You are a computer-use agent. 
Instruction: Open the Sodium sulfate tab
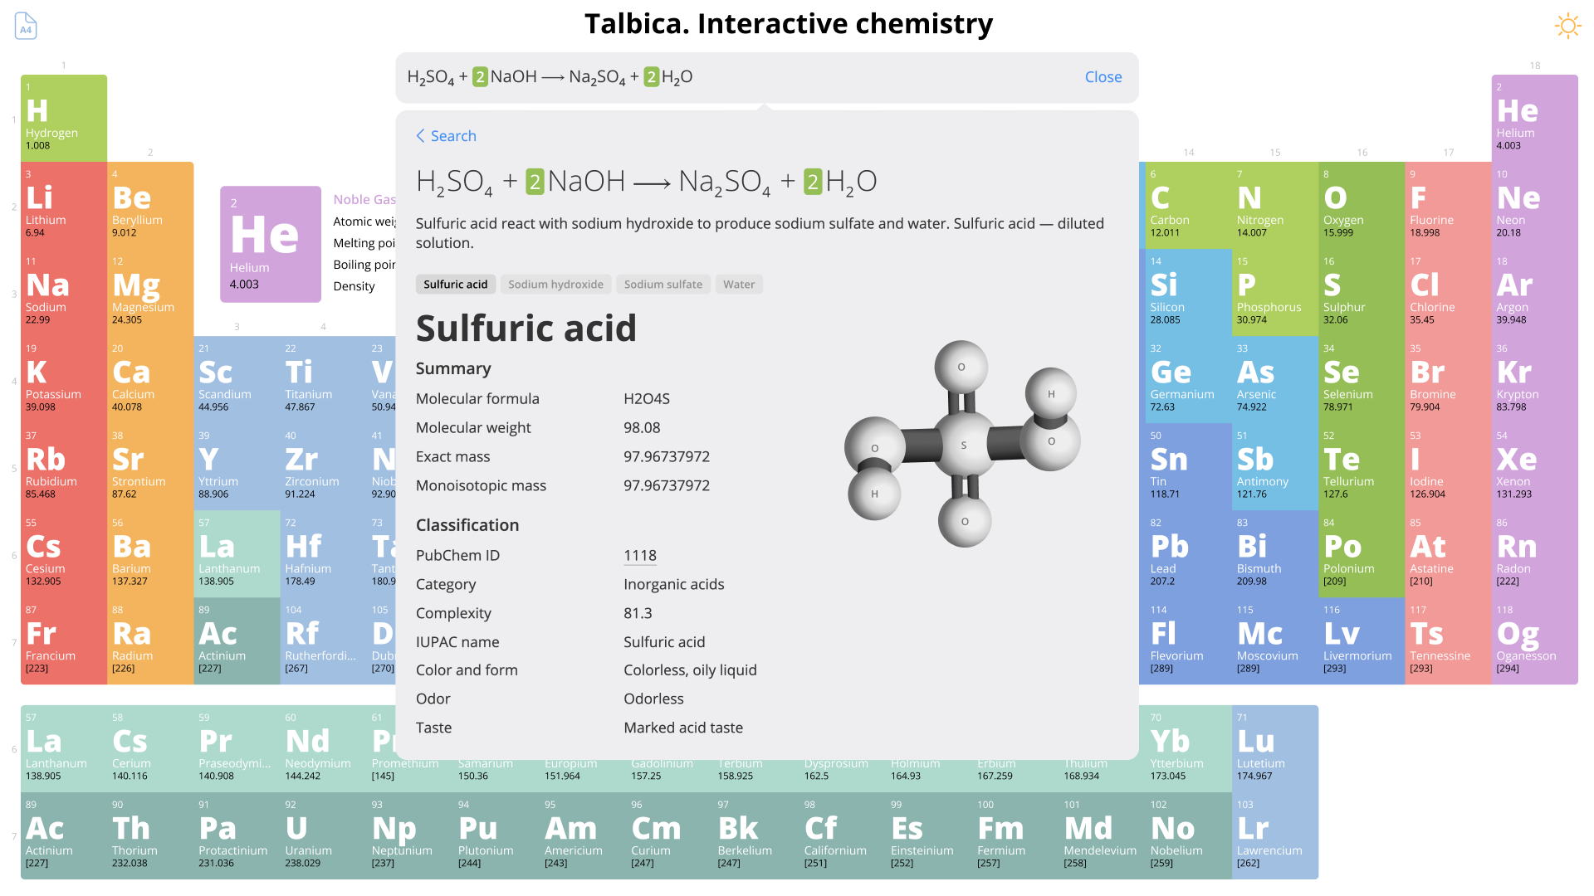pyautogui.click(x=663, y=285)
